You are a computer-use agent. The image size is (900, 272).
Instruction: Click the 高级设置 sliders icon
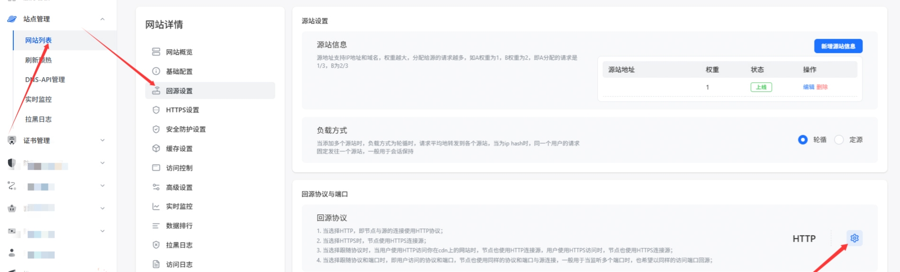coord(156,187)
